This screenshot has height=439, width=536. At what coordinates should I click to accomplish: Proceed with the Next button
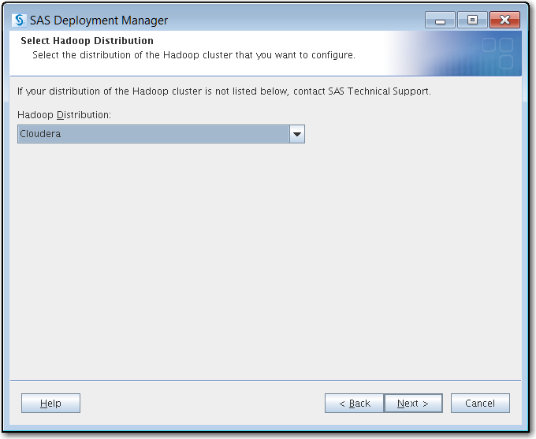click(x=413, y=403)
